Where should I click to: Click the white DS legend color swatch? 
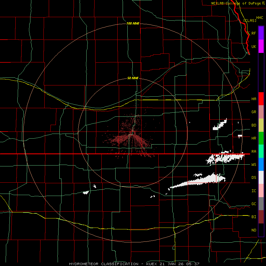click(261, 177)
